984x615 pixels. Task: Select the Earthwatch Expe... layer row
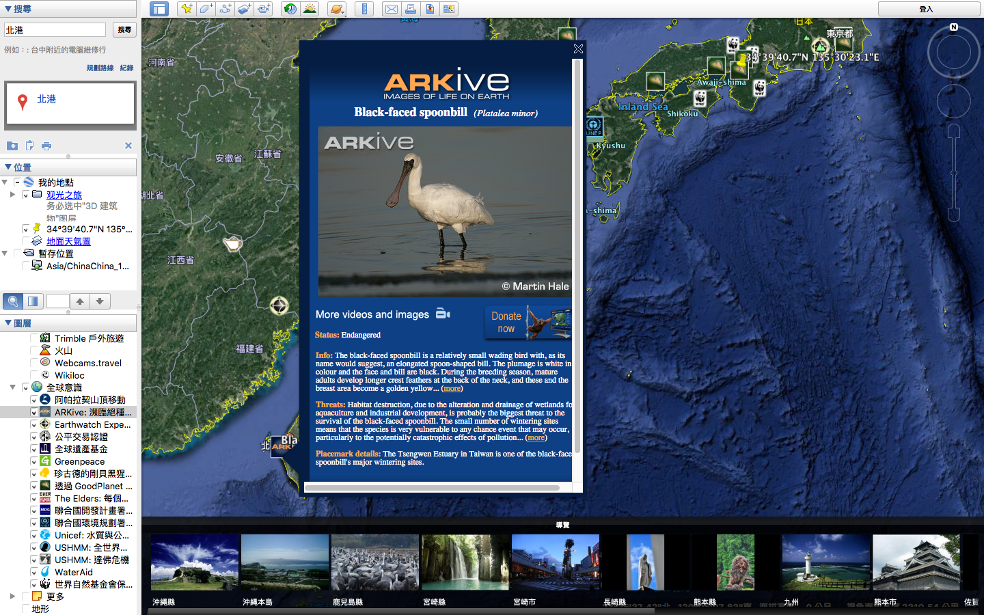pos(68,424)
